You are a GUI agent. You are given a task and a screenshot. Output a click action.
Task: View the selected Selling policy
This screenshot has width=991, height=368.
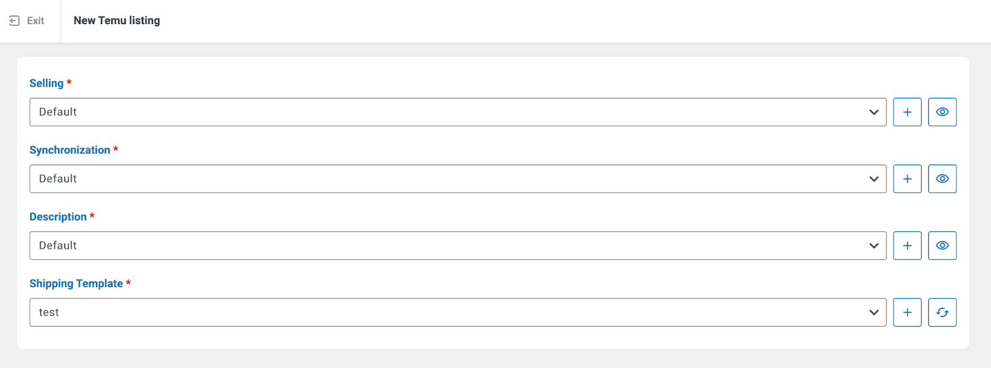[x=942, y=112]
